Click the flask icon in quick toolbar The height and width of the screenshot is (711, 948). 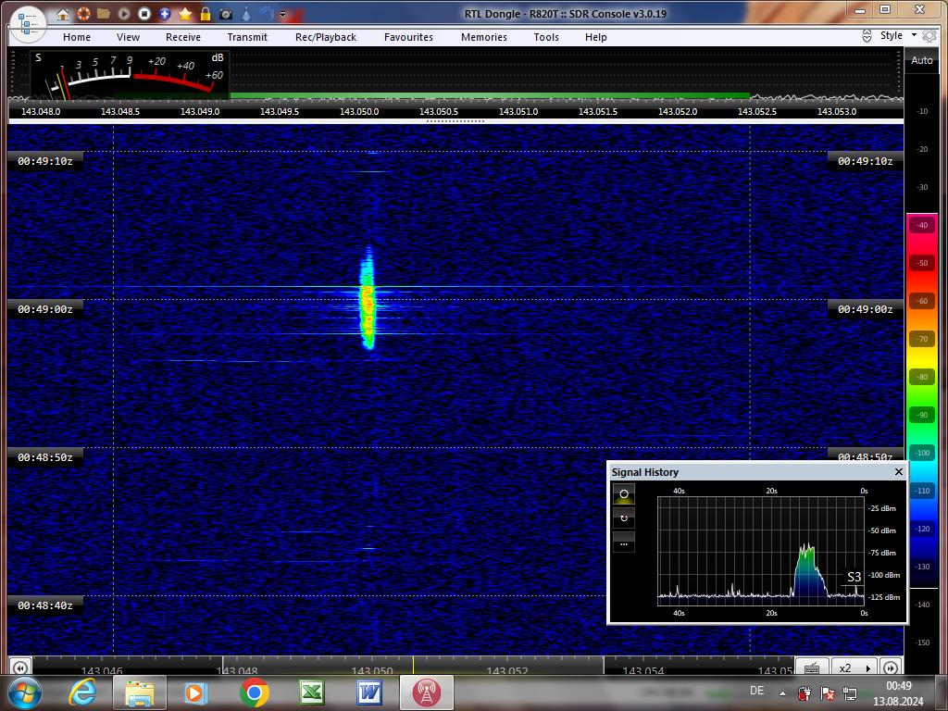coord(246,13)
